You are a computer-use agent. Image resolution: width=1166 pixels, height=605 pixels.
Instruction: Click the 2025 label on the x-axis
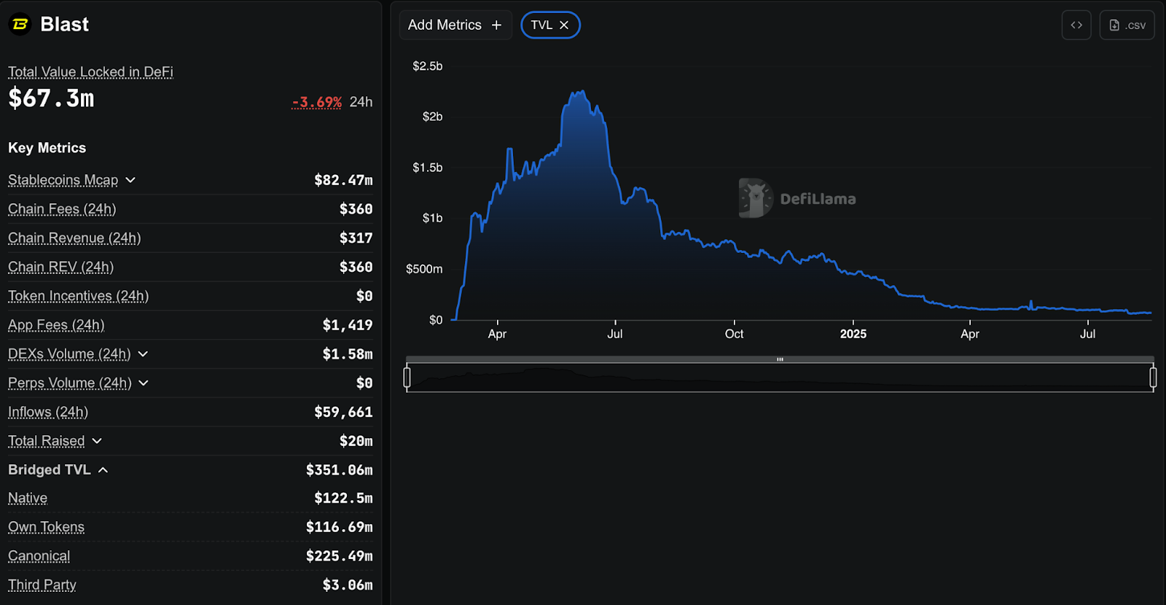coord(853,334)
